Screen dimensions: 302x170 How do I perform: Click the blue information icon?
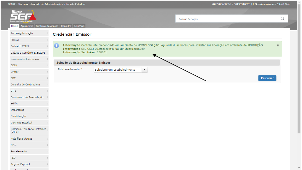coord(57,45)
